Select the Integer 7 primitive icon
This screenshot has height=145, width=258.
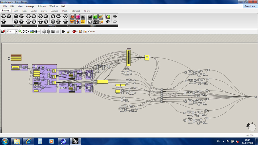coord(40,21)
